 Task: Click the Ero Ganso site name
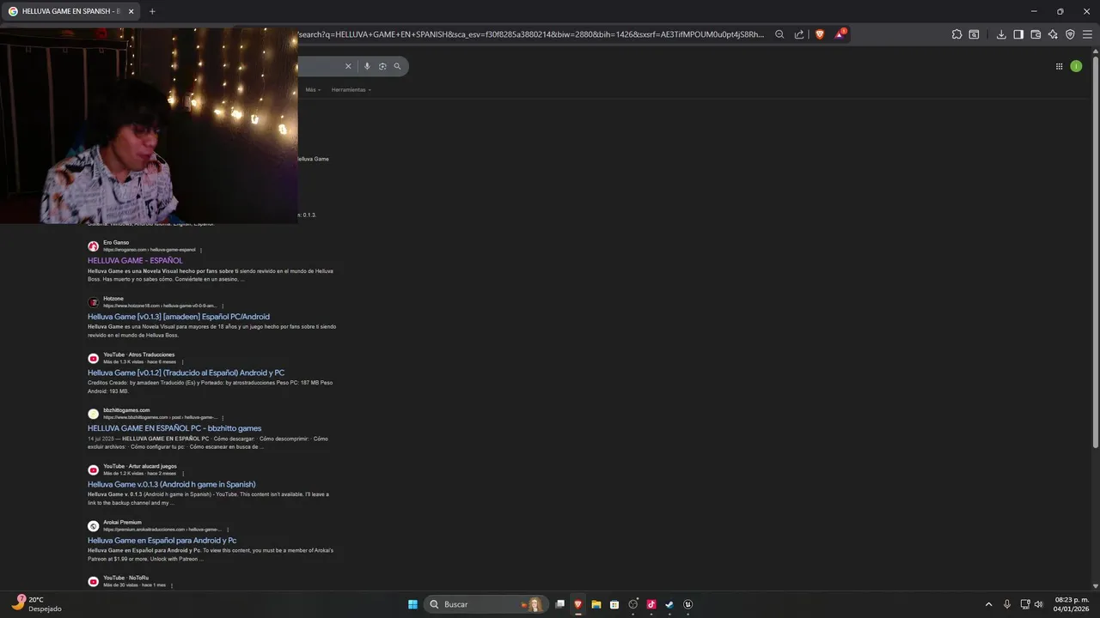(116, 243)
